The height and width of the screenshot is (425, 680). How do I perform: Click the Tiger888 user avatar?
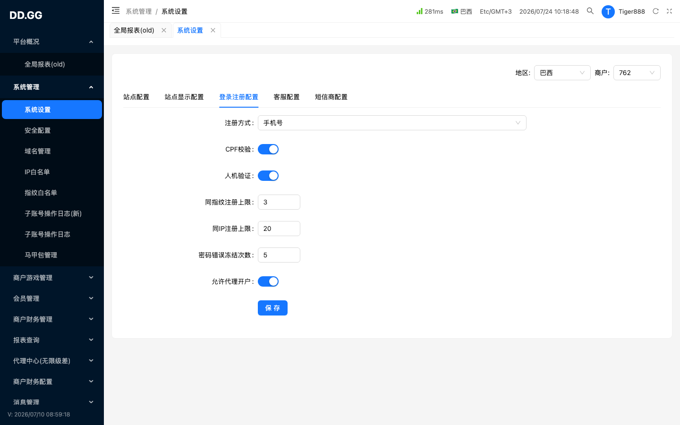608,12
